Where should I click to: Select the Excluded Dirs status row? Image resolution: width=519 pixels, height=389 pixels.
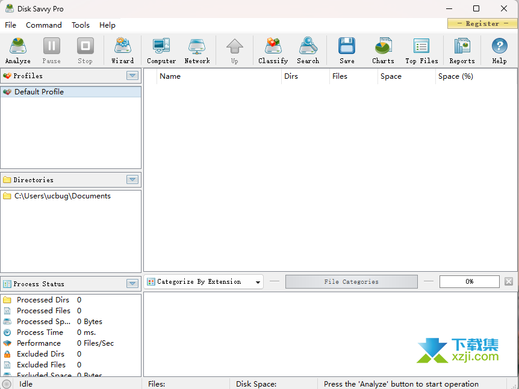(x=71, y=354)
